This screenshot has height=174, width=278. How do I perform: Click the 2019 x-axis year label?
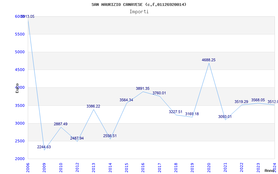tap(193, 168)
